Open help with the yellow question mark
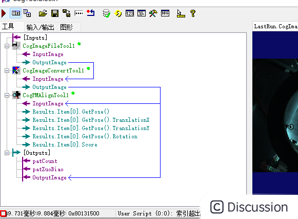298x219 pixels. coord(193,13)
